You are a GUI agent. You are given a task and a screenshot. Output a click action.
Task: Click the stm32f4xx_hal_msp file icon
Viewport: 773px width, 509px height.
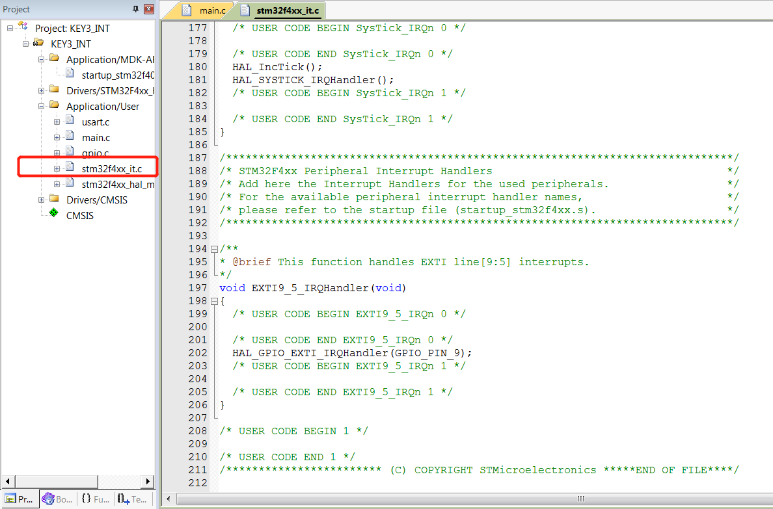point(70,183)
